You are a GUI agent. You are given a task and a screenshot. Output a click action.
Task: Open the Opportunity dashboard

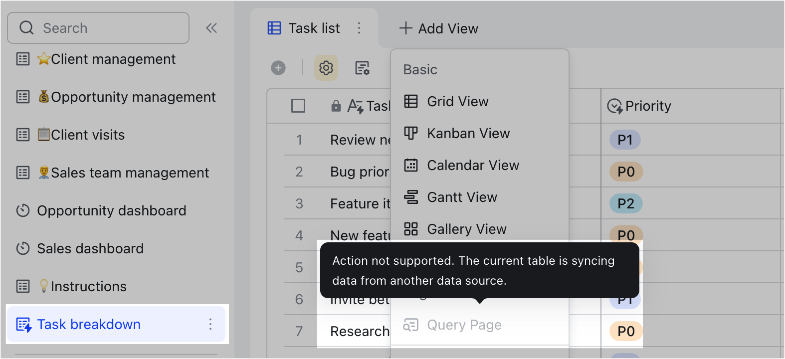tap(112, 210)
